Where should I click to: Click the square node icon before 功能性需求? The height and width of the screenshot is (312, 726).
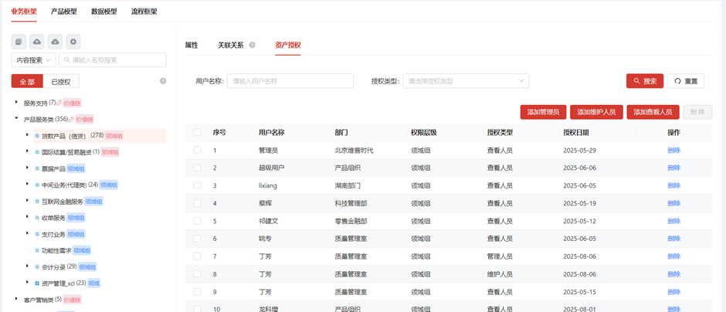click(37, 250)
